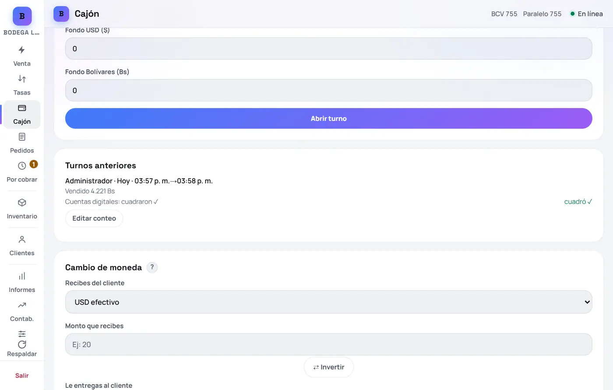
Task: Click the Paralelo 755 rate
Action: coord(542,14)
